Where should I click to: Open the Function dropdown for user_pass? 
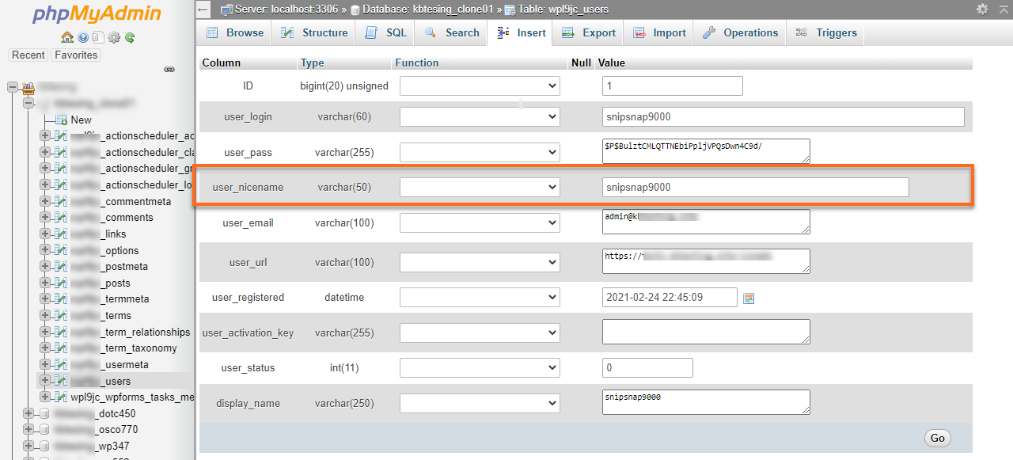(479, 151)
